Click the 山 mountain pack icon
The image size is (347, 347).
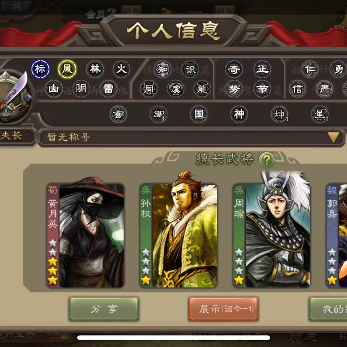pos(53,88)
